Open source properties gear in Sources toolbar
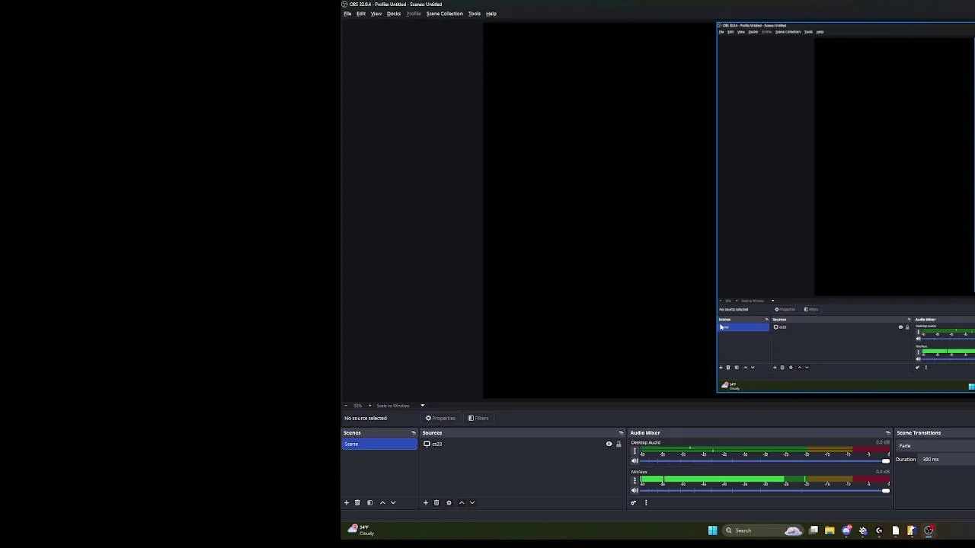Viewport: 975px width, 548px height. [449, 502]
